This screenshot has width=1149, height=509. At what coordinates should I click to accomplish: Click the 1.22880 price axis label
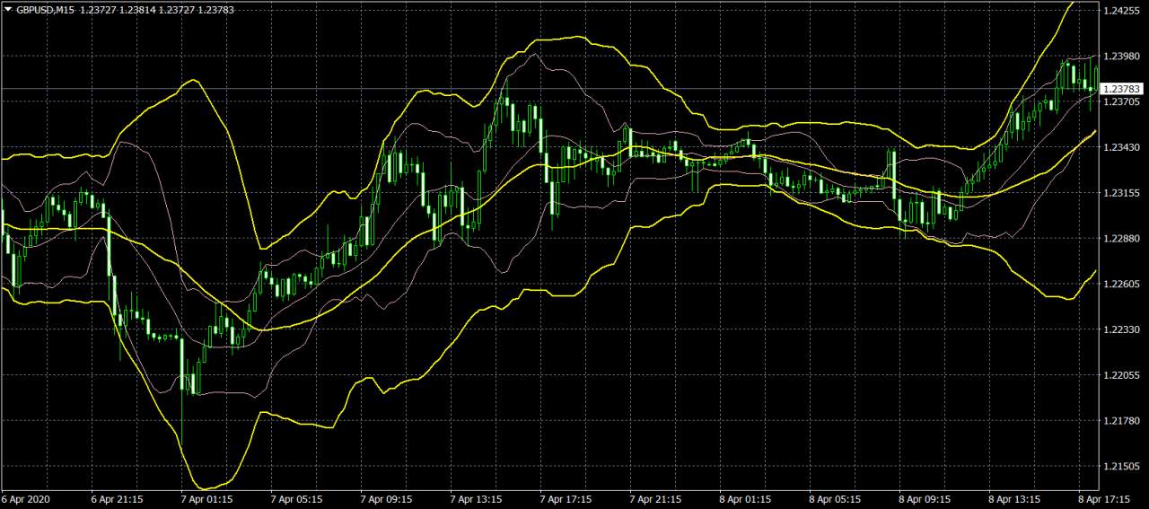1123,239
